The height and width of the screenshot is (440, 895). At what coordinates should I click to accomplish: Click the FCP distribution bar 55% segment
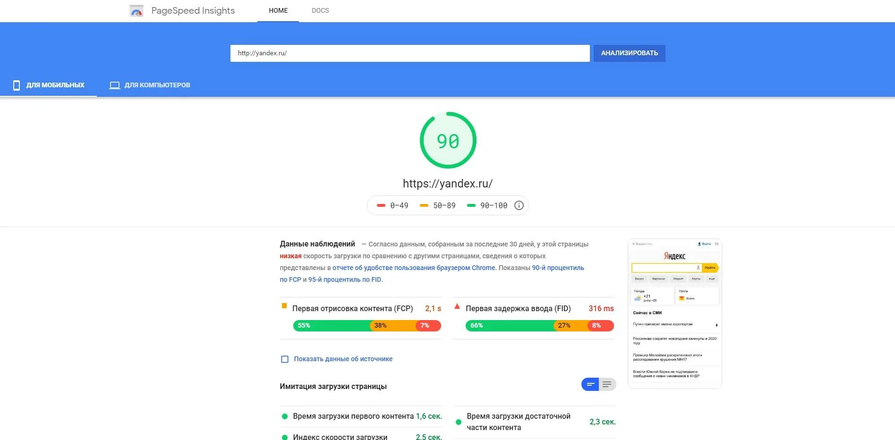tap(332, 326)
